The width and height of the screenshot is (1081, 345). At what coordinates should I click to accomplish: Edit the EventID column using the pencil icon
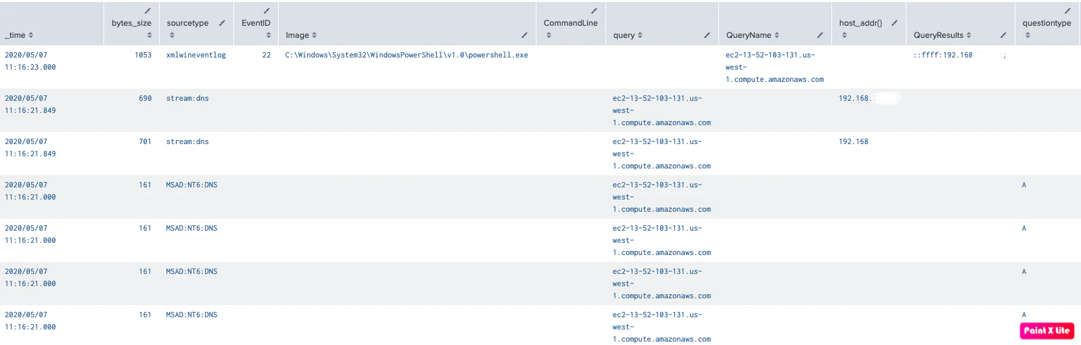tap(267, 11)
